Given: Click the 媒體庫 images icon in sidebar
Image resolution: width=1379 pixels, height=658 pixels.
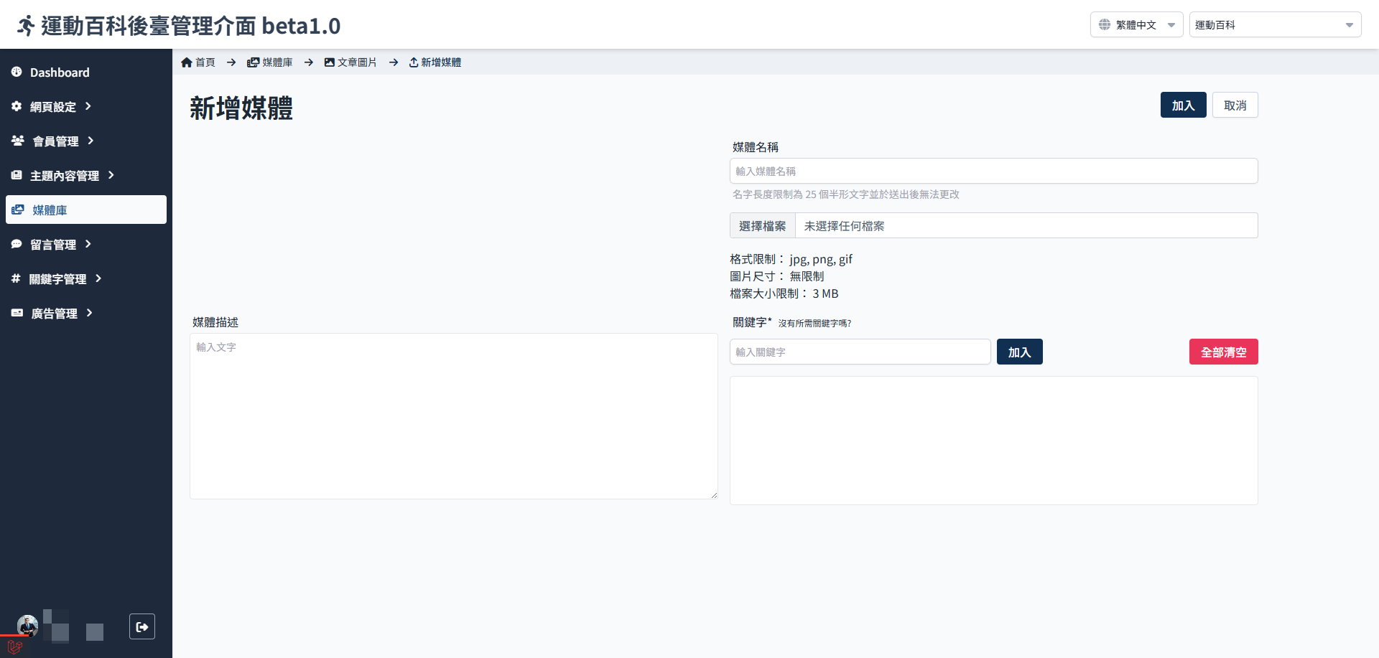Looking at the screenshot, I should coord(18,210).
